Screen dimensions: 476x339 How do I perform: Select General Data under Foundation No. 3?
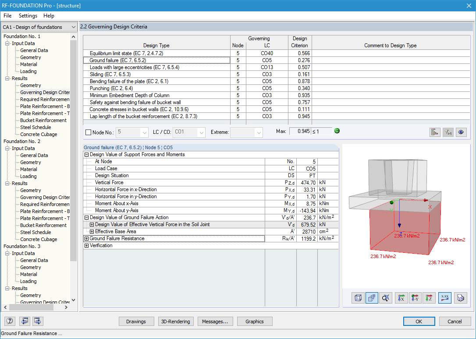[34, 260]
